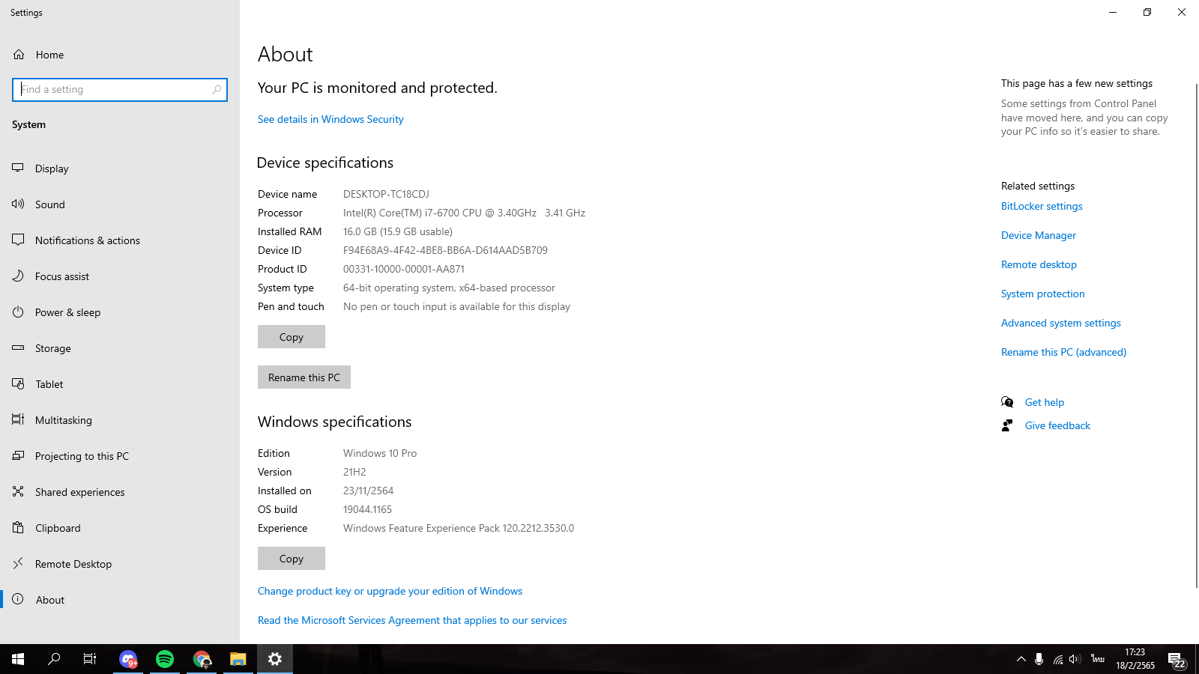
Task: Go to Sound settings
Action: click(x=120, y=204)
